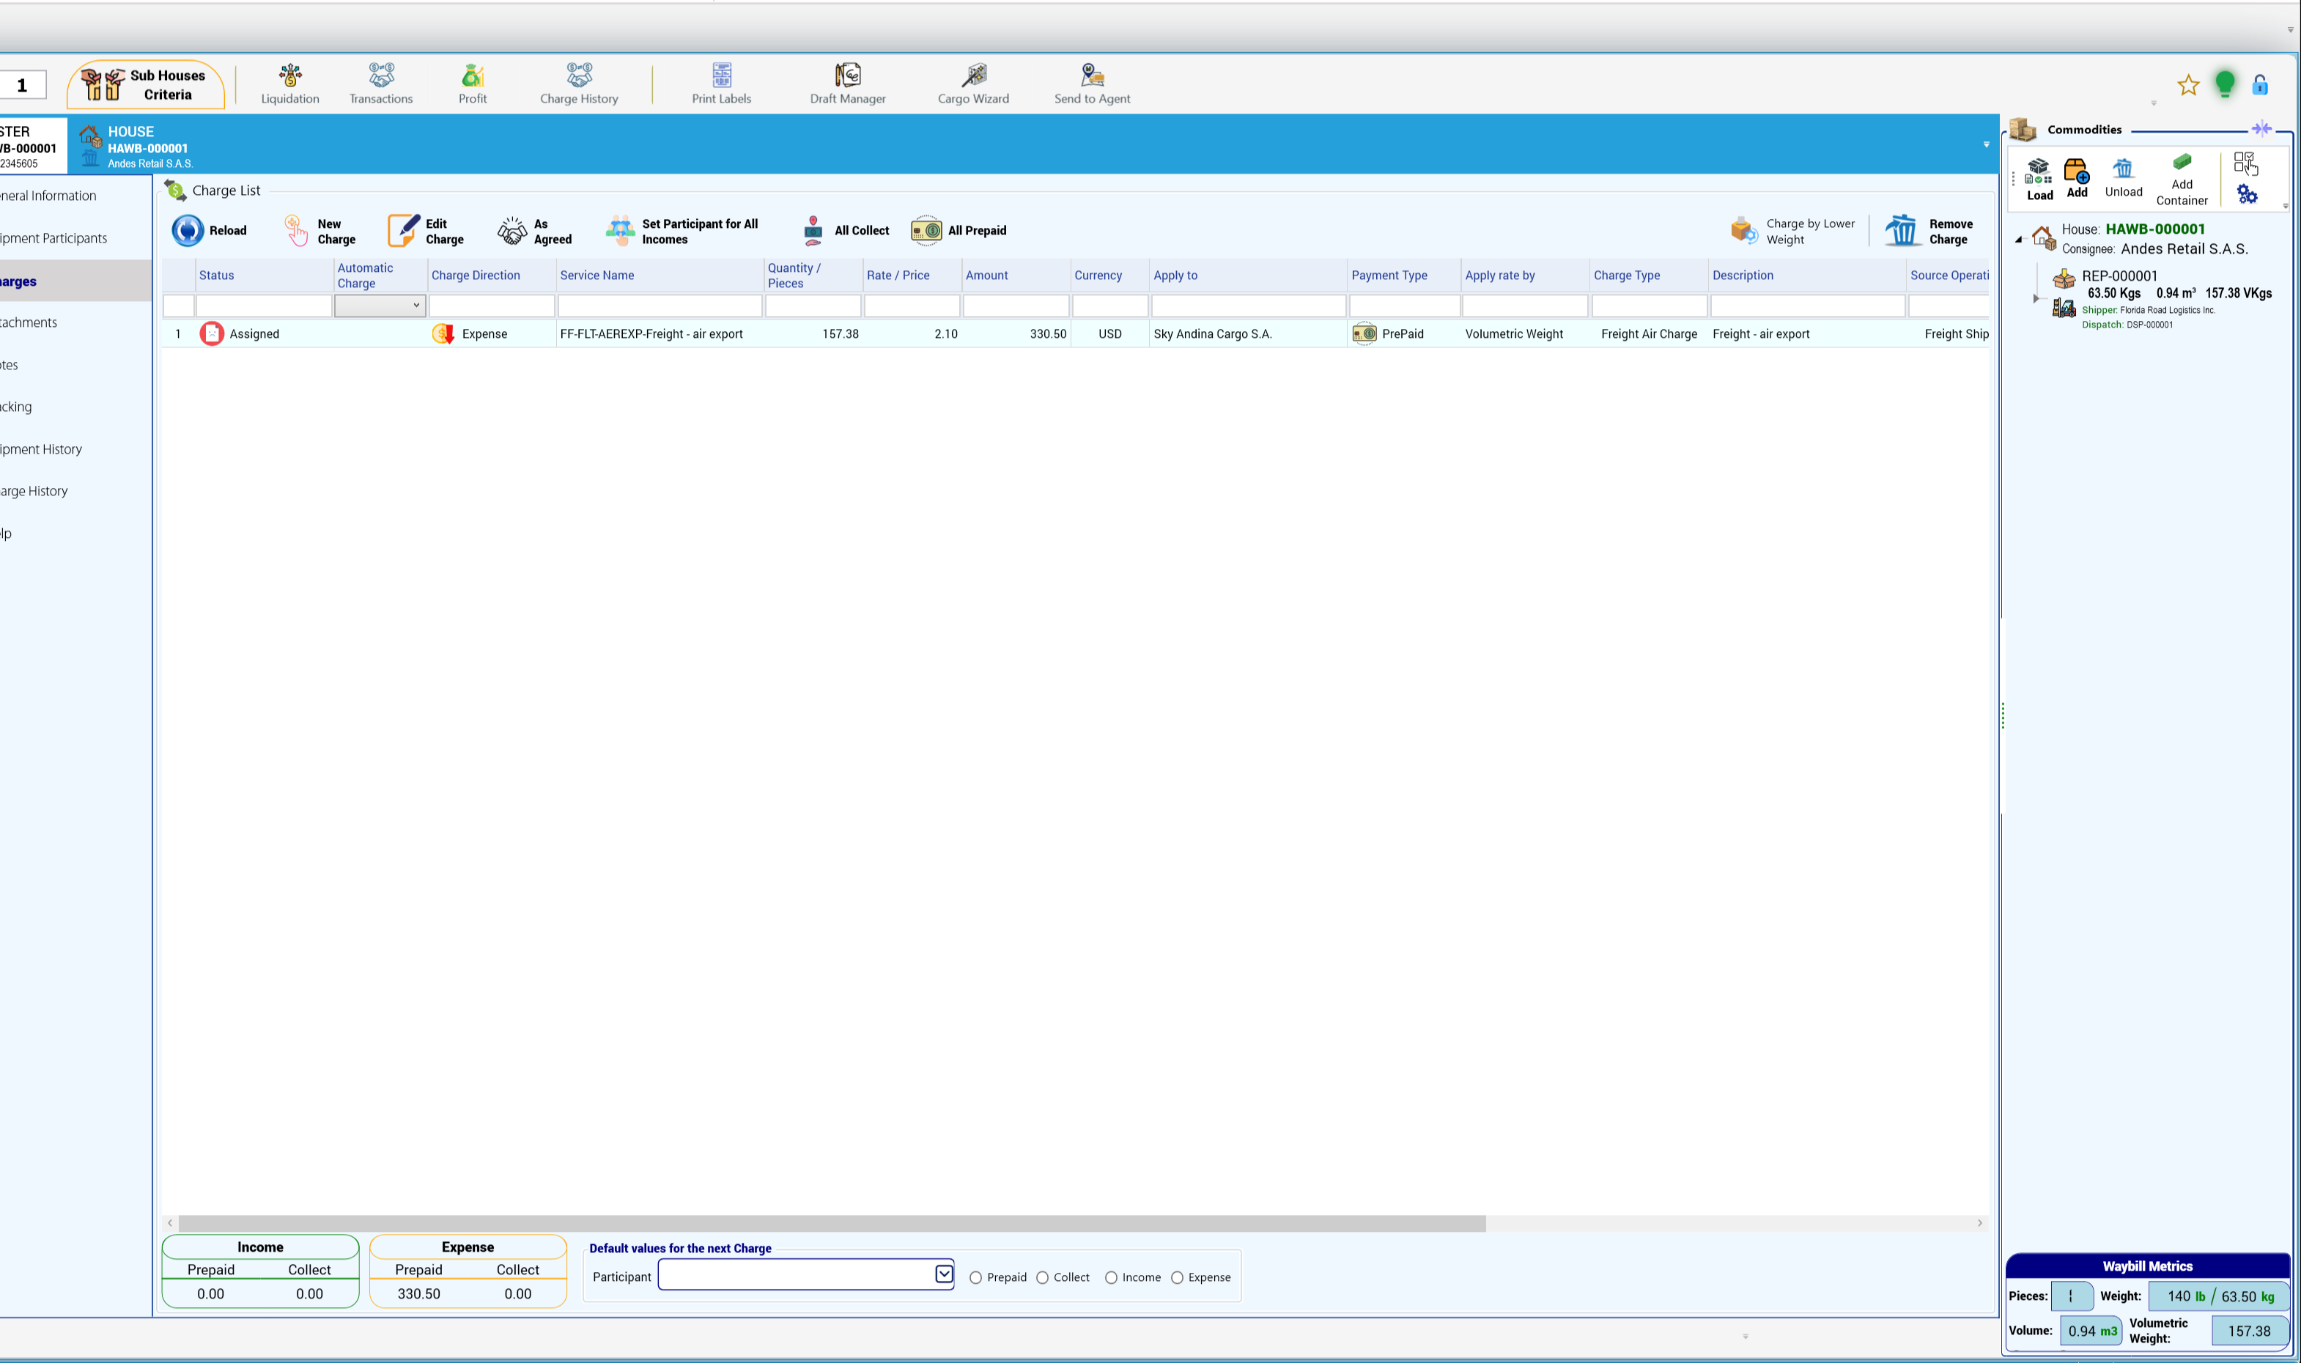Image resolution: width=2301 pixels, height=1363 pixels.
Task: Expand the REP-000001 tree node
Action: click(x=2036, y=298)
